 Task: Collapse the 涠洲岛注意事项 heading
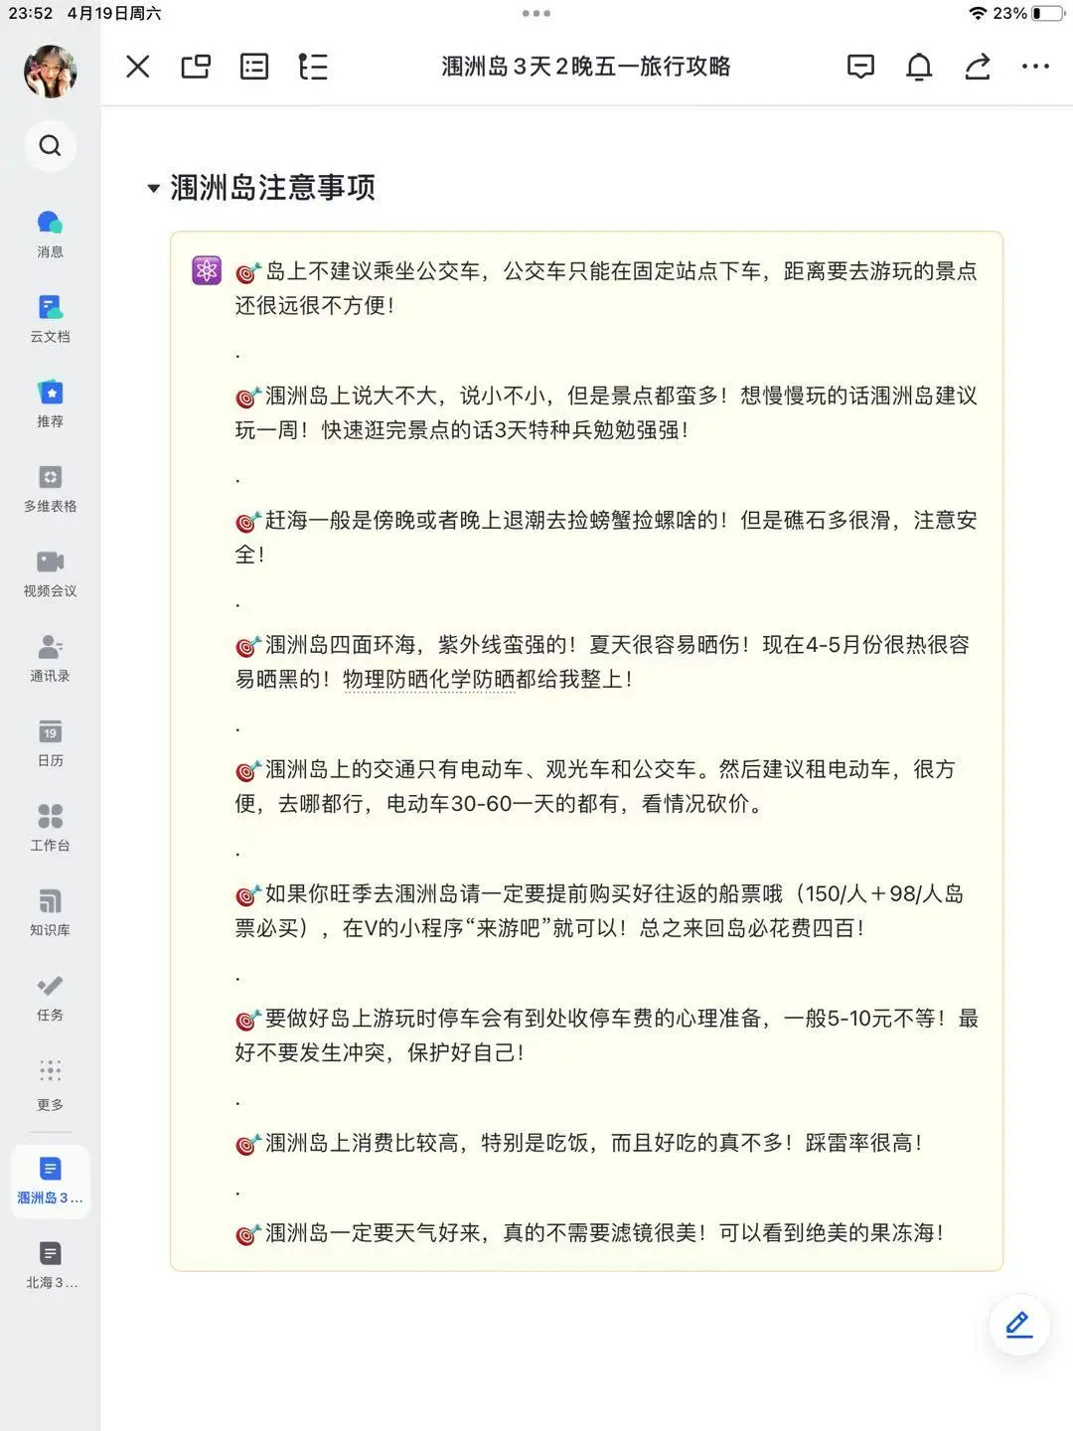tap(152, 187)
